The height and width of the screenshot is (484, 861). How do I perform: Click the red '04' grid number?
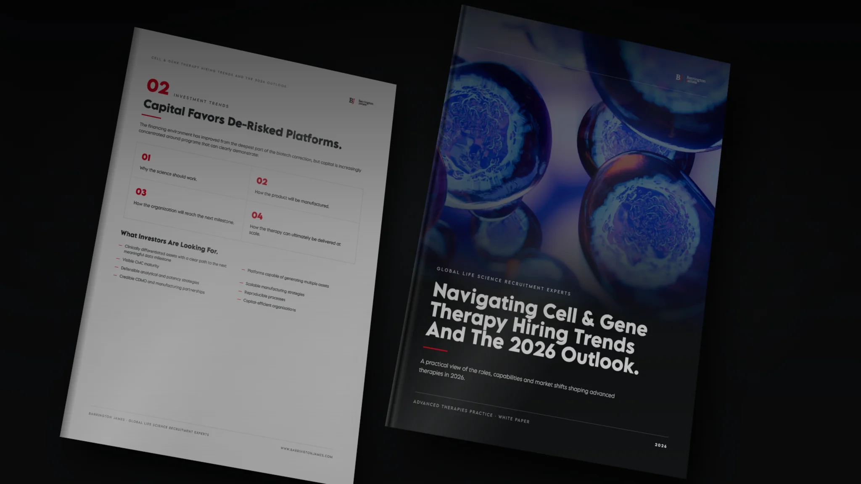257,216
